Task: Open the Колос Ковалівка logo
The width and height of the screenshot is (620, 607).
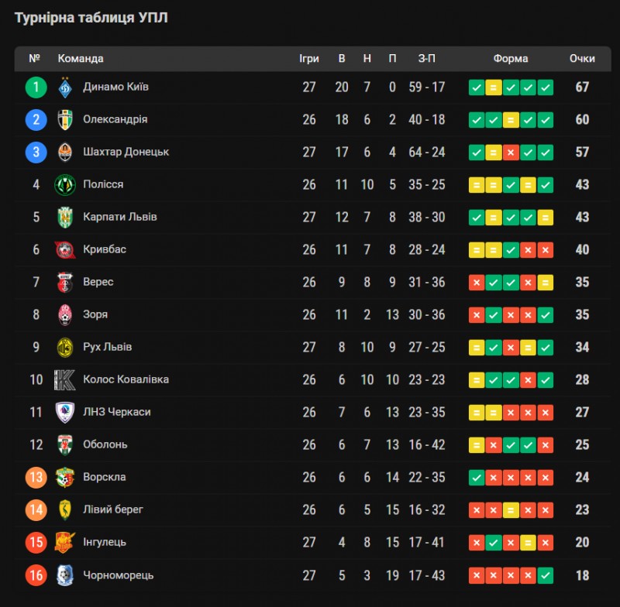Action: click(65, 380)
